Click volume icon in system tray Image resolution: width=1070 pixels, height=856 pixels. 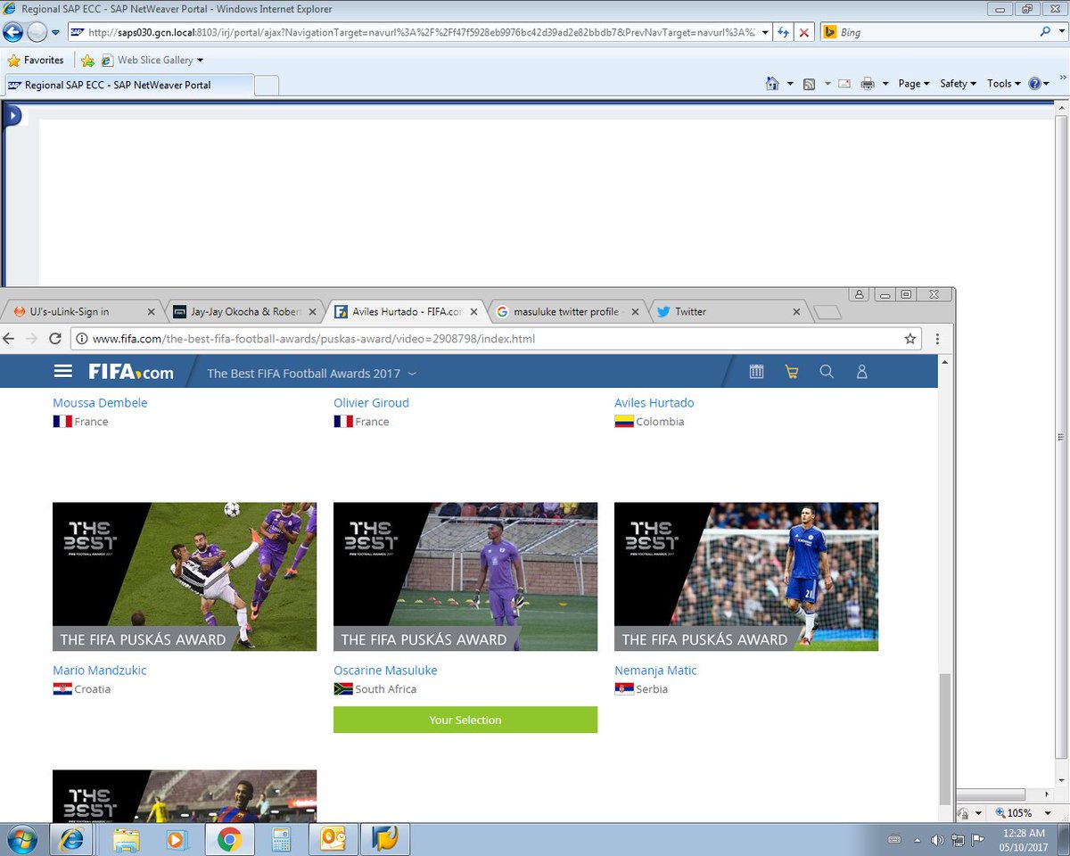point(937,840)
